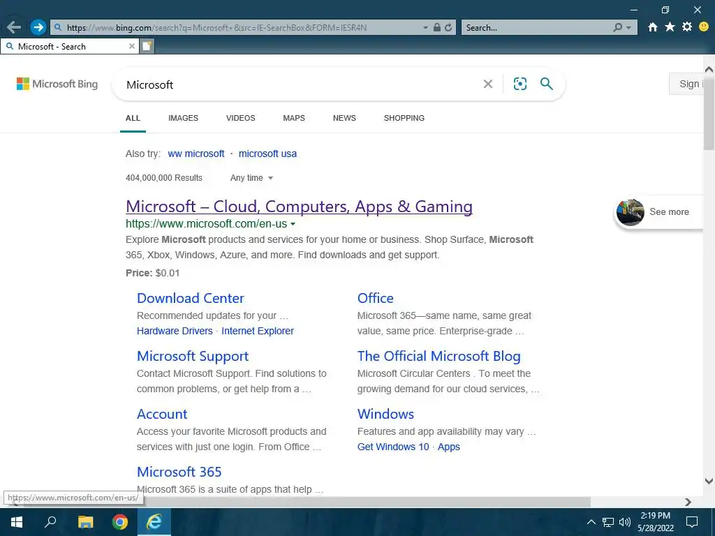Click the Bing search magnifier button
The width and height of the screenshot is (715, 536).
point(546,84)
